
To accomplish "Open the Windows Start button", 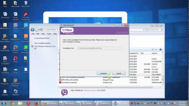I will click(x=3, y=103).
